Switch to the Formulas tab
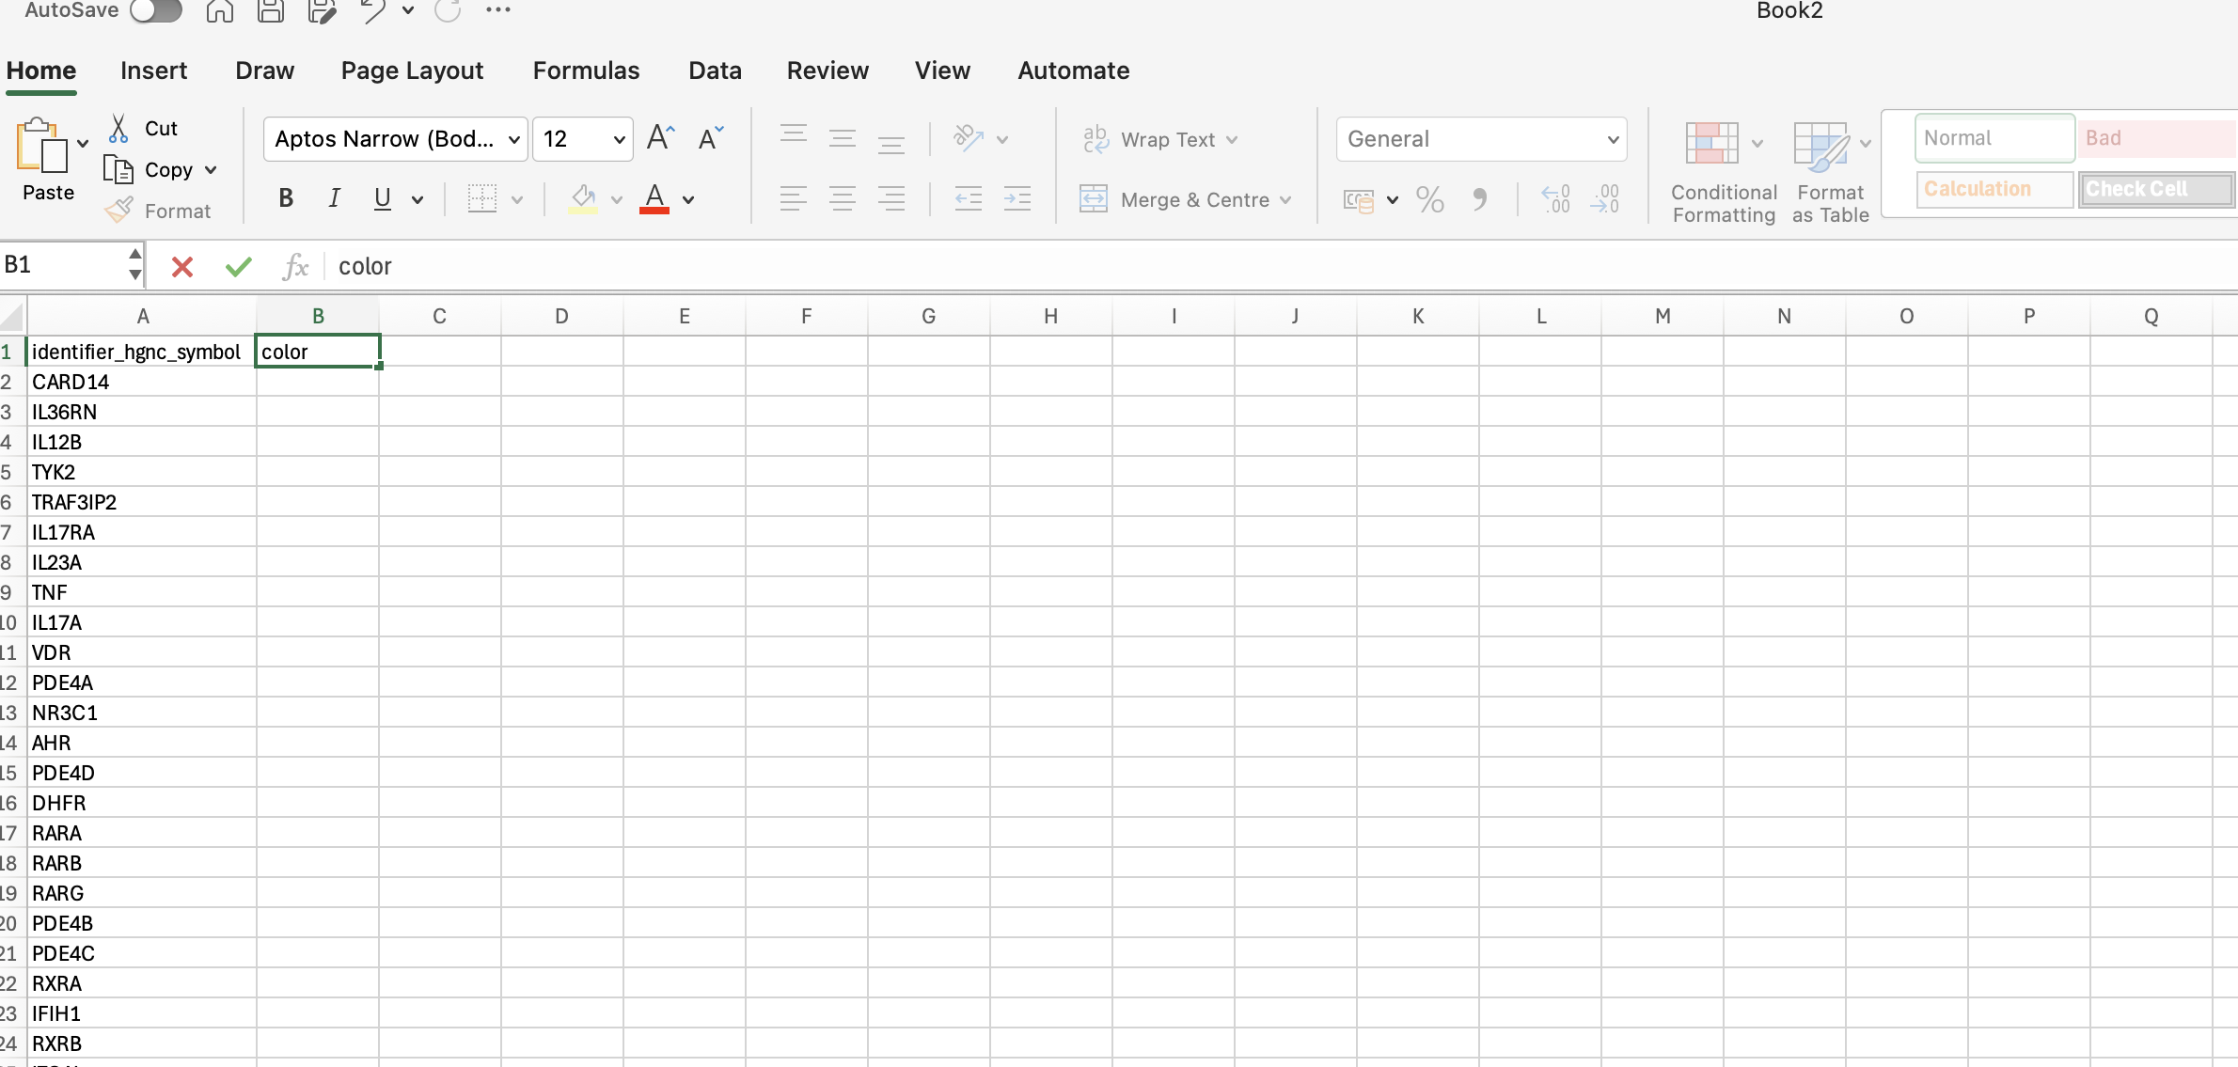The width and height of the screenshot is (2238, 1067). pyautogui.click(x=586, y=71)
